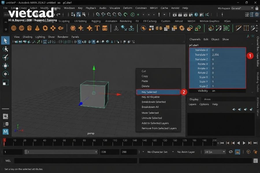Open the Script Editor icon
Screen dimensions: 260x173
coord(256,161)
